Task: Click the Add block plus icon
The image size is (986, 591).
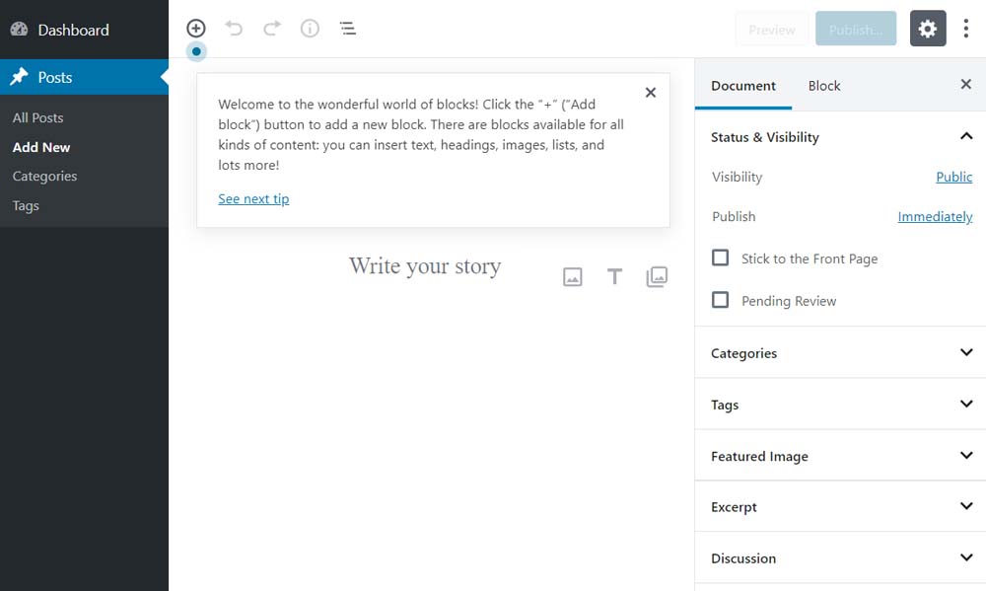Action: tap(196, 29)
